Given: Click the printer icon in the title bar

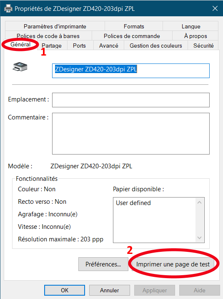Looking at the screenshot, I should coord(8,8).
